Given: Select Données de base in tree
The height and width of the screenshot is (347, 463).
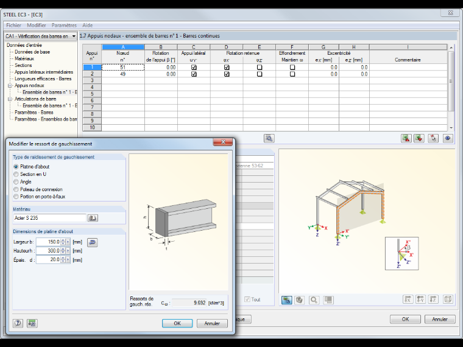Looking at the screenshot, I should click(32, 52).
